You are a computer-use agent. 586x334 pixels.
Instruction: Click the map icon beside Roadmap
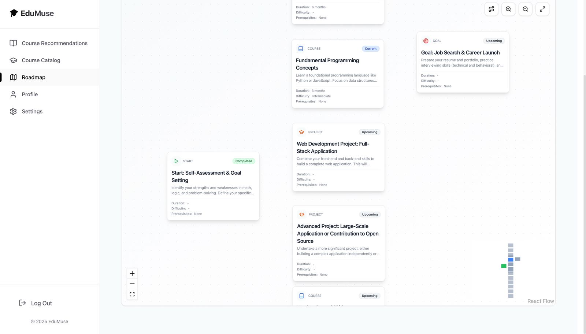click(13, 77)
